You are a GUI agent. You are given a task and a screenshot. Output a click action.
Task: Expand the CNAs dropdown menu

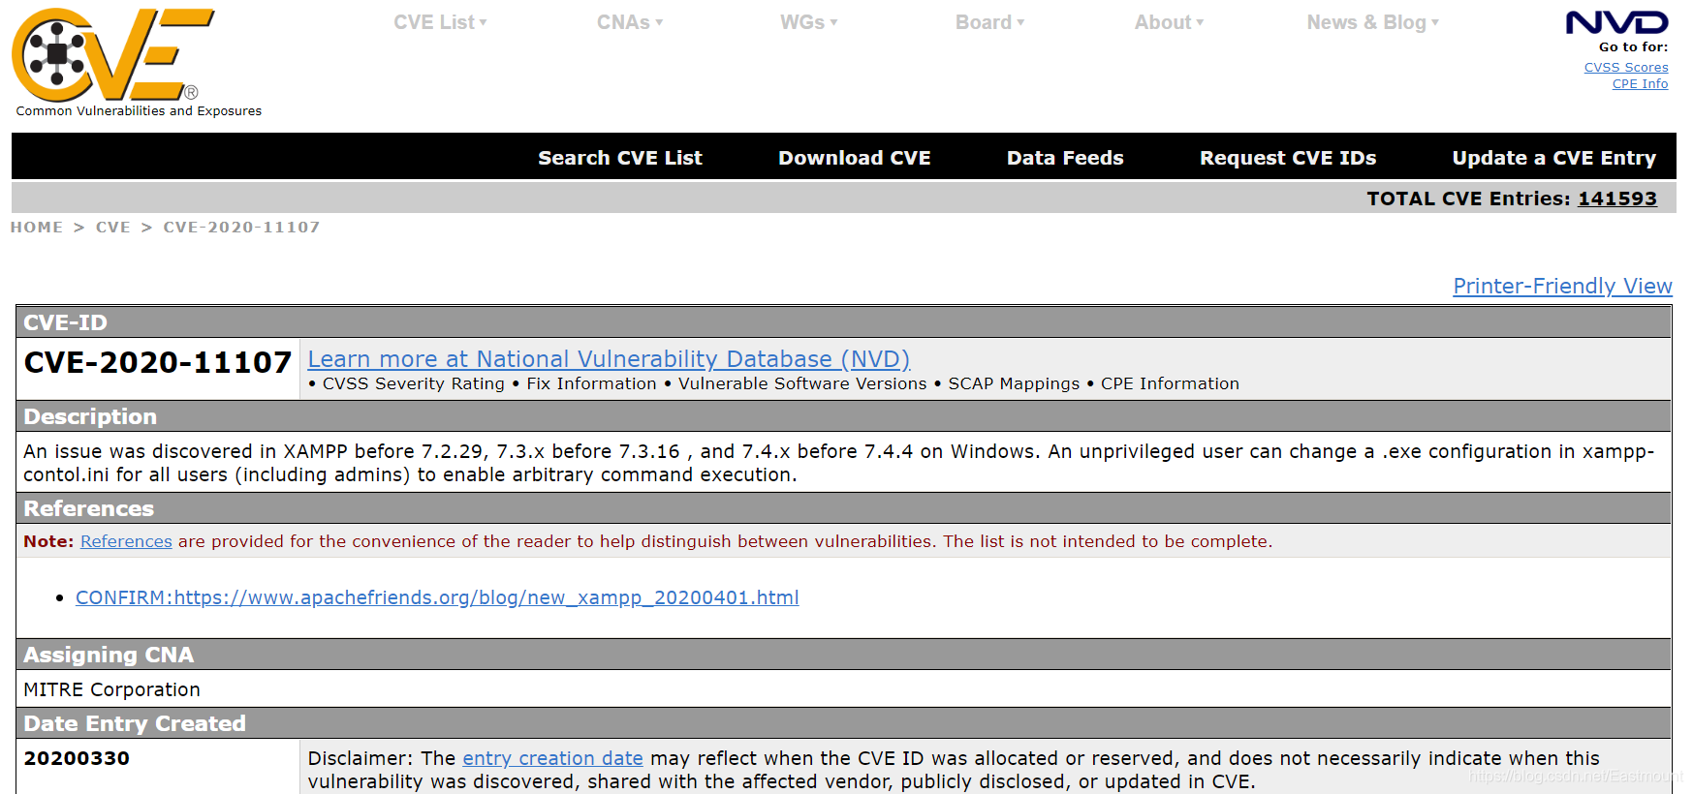click(x=630, y=22)
